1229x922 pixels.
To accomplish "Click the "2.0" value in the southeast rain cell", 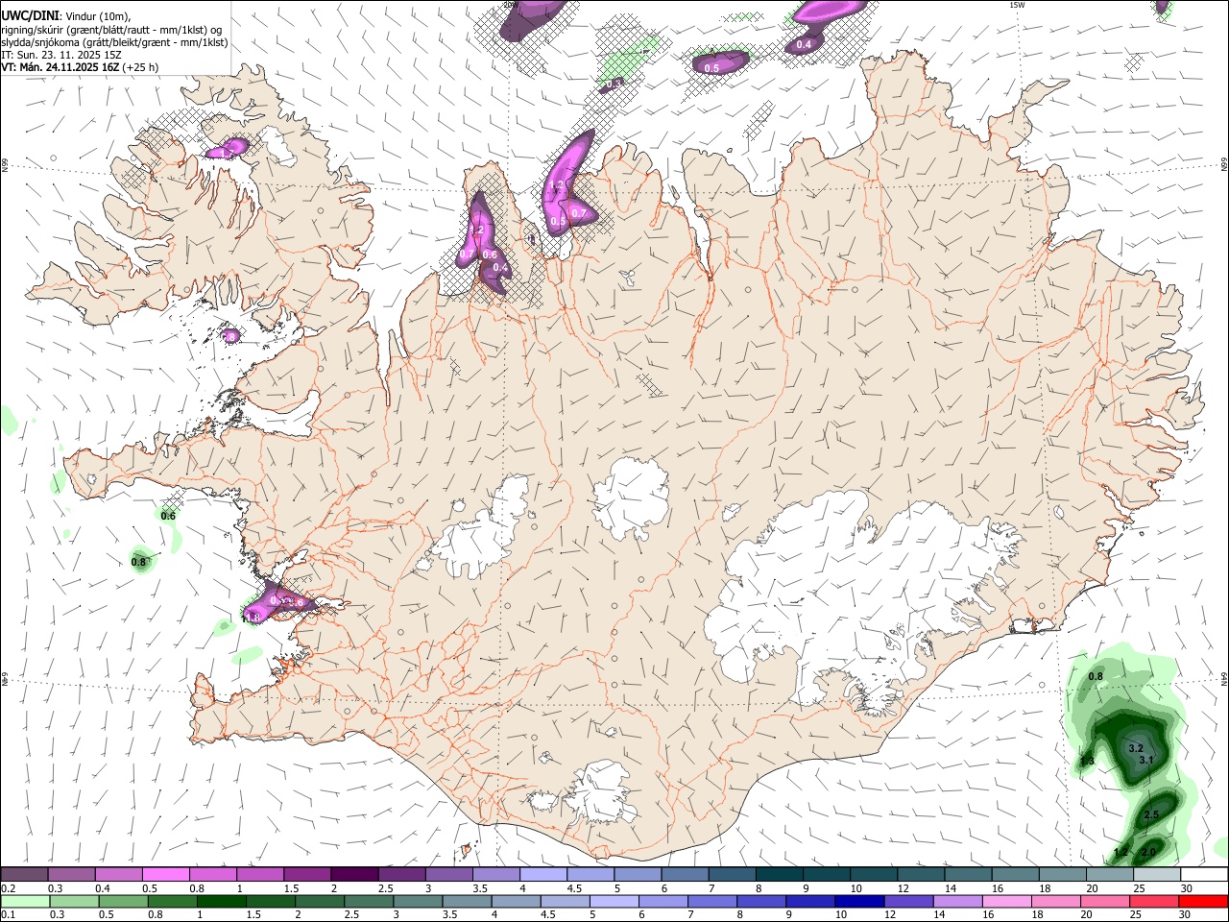I will (1148, 852).
